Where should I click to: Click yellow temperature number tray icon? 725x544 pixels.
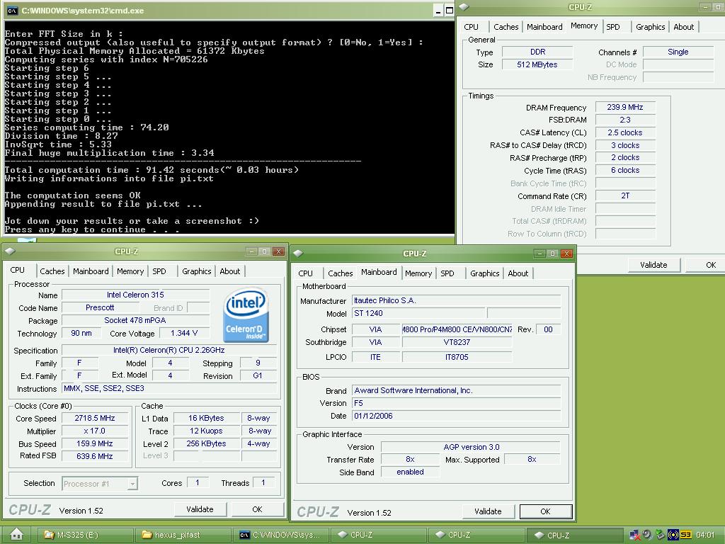pos(685,535)
